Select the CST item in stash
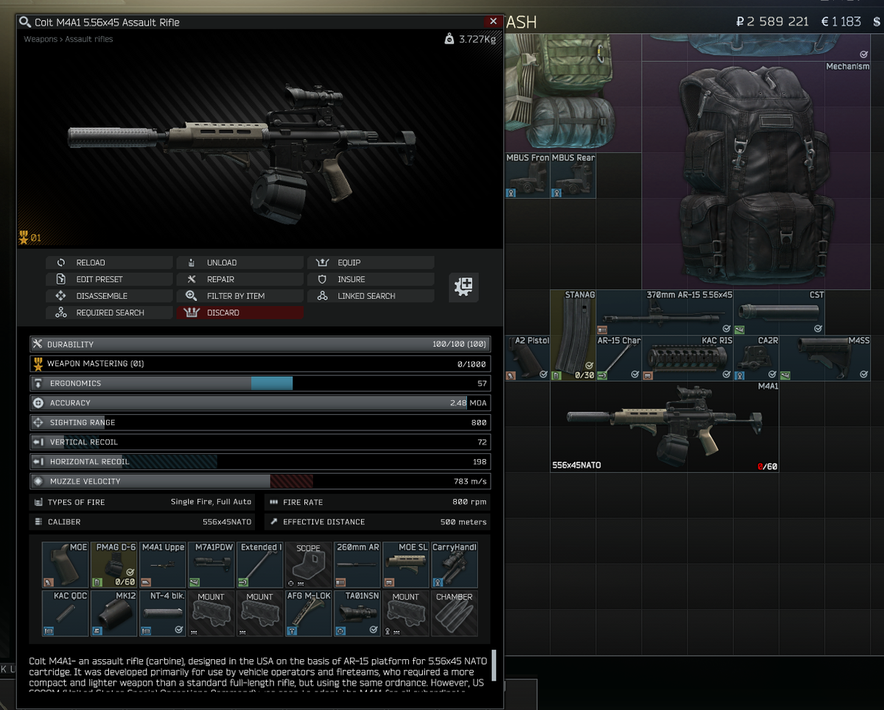Screen dimensions: 884x710 coord(779,312)
